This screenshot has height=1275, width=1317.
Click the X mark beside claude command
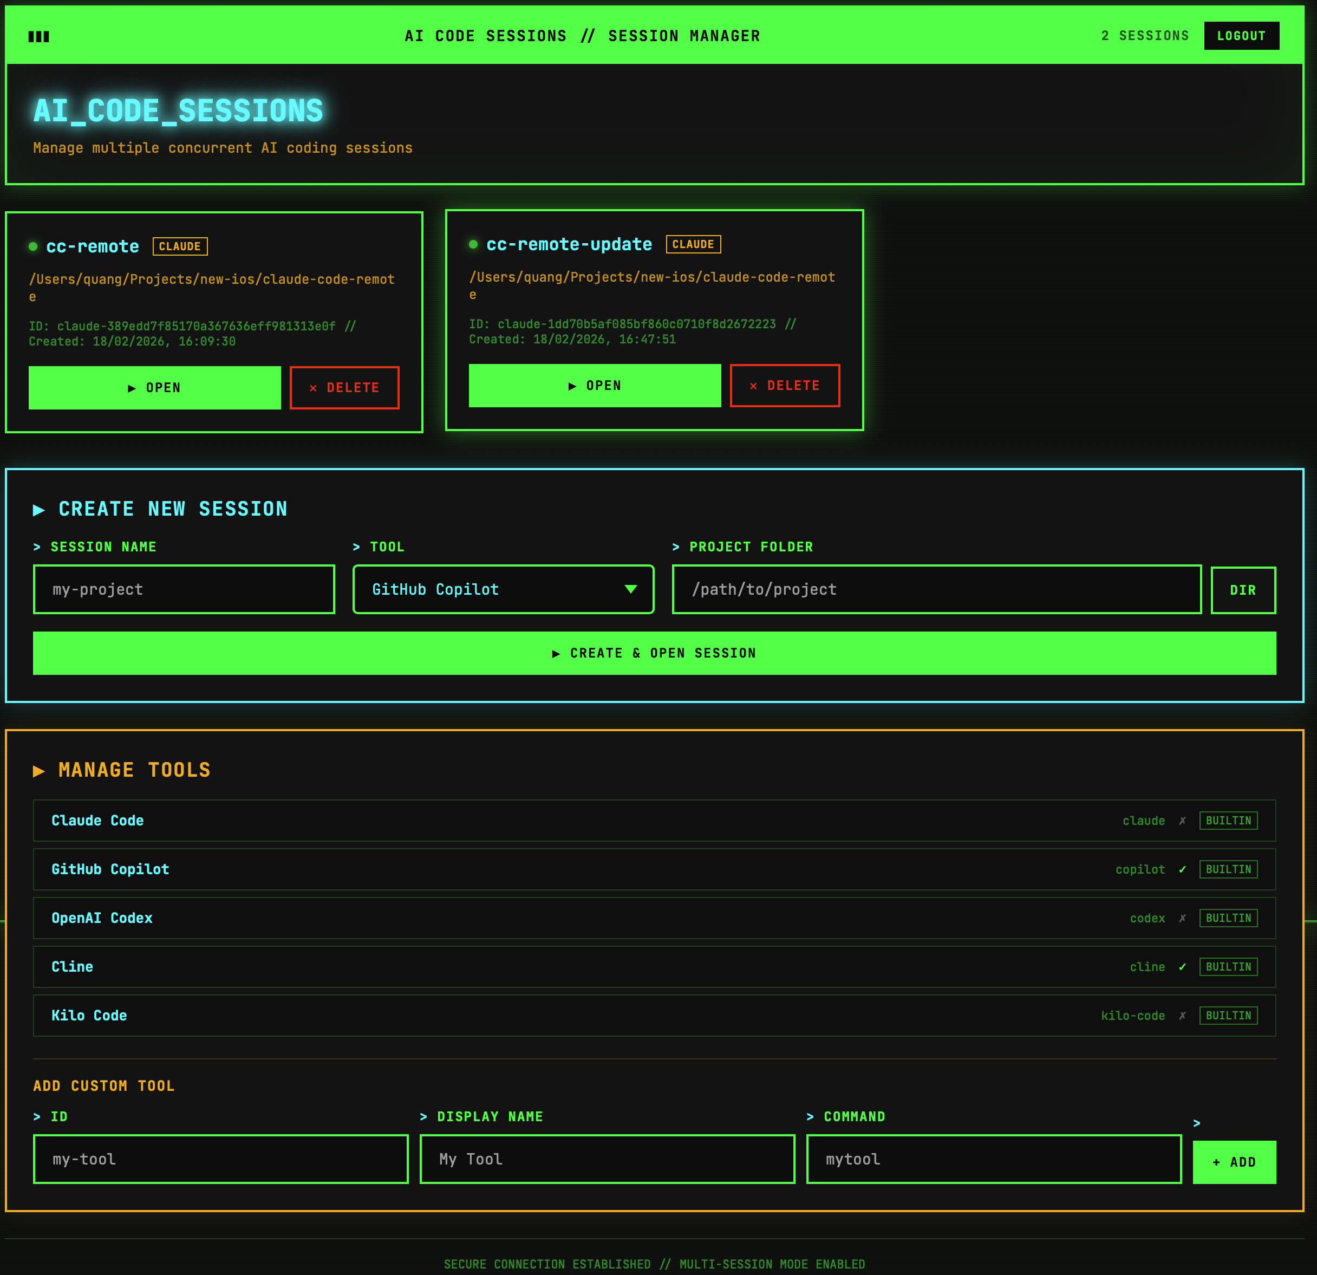pyautogui.click(x=1183, y=821)
